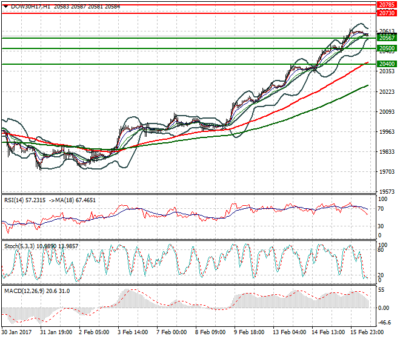Click the 20353 value on the price axis
This screenshot has width=400, height=339.
point(387,71)
